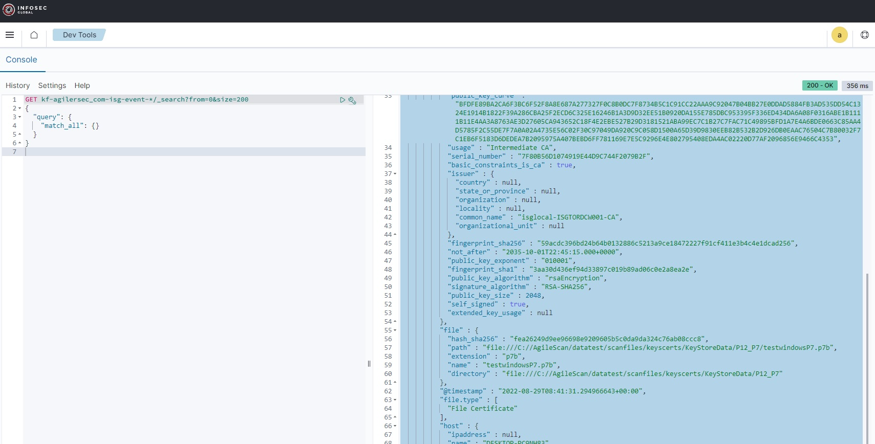This screenshot has height=444, width=875.
Task: Collapse the query body at line 2
Action: coord(20,108)
